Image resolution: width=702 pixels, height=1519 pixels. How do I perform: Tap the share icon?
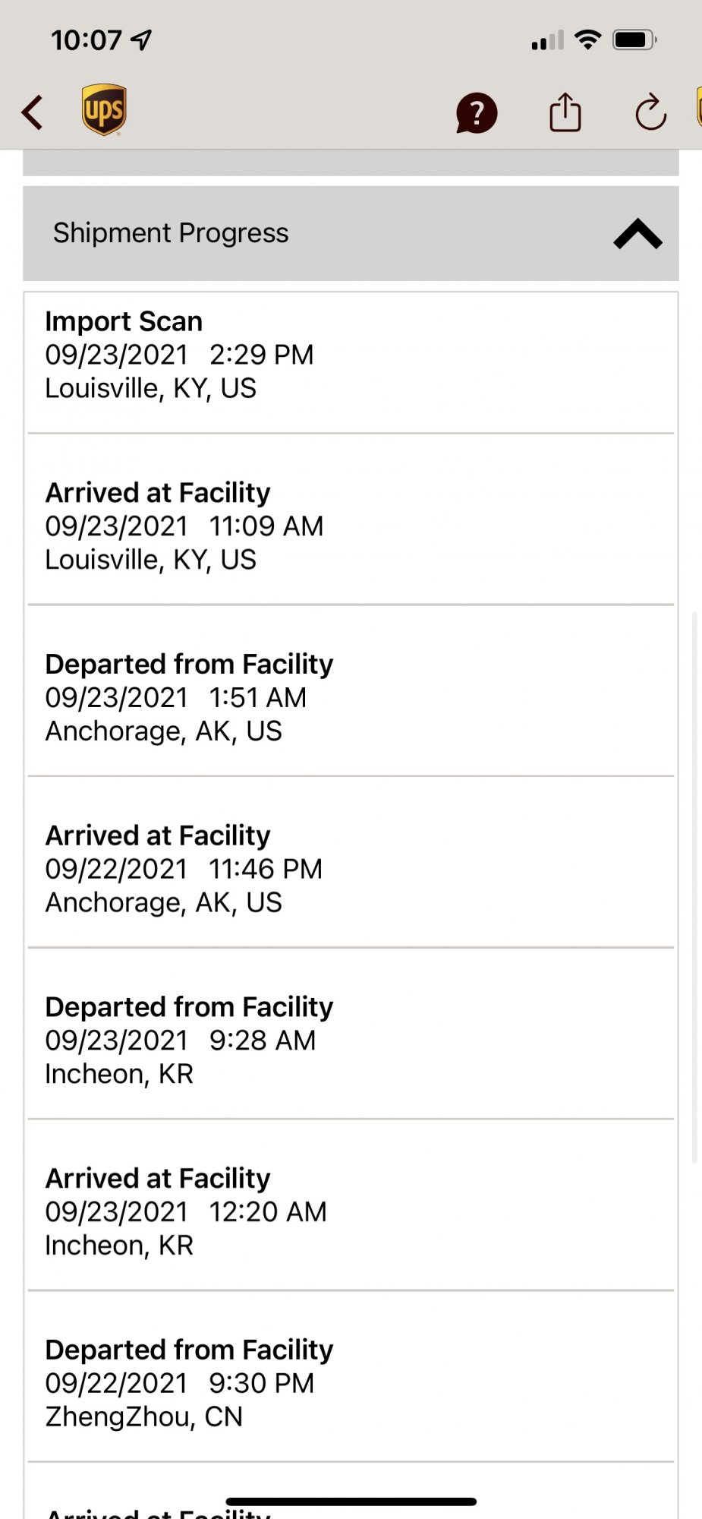[565, 112]
